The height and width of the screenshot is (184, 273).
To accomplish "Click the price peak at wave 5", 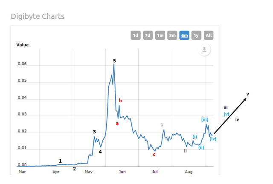I will pos(114,64).
